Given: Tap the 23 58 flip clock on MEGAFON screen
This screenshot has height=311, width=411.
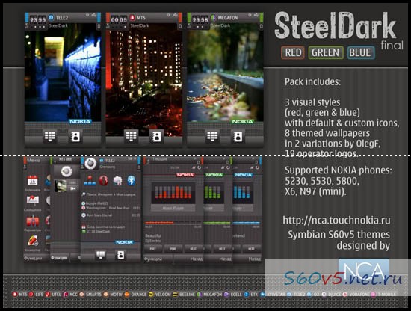Looking at the screenshot, I should tap(200, 20).
